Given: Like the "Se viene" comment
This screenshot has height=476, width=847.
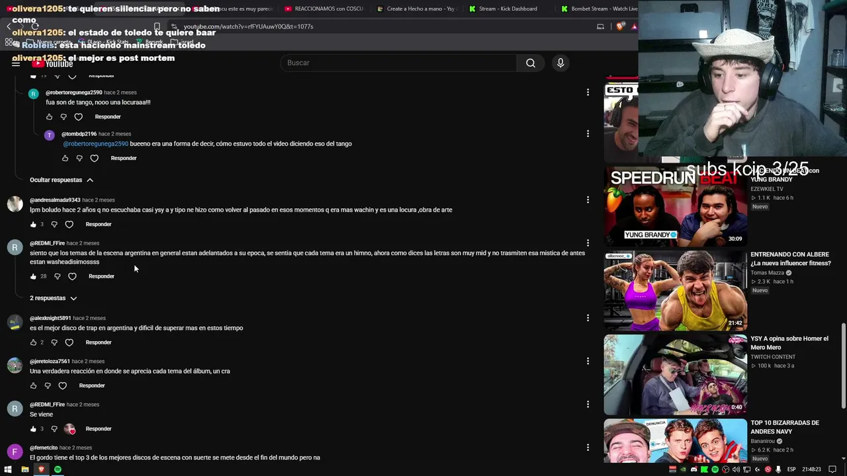Looking at the screenshot, I should point(33,429).
